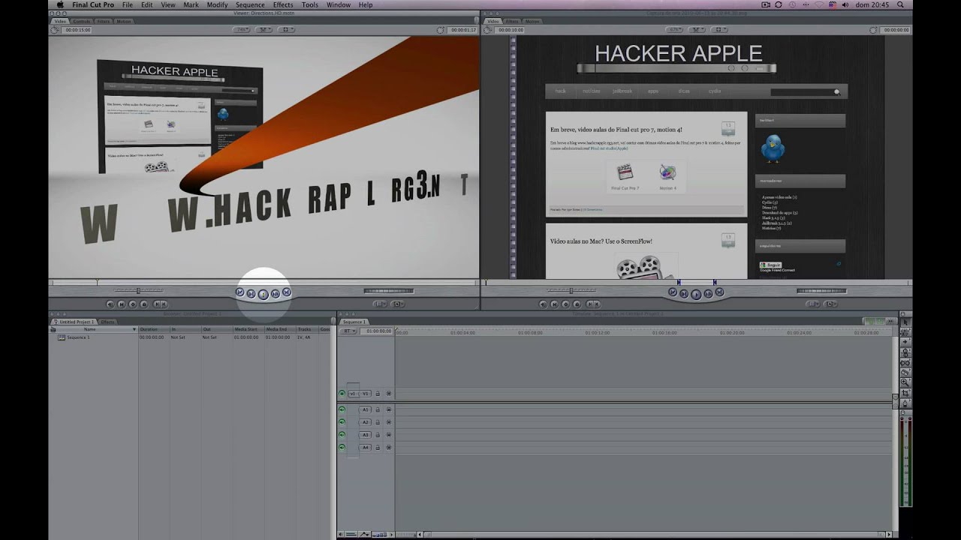Screen dimensions: 961x540
Task: Lock the A1 audio track
Action: (378, 409)
